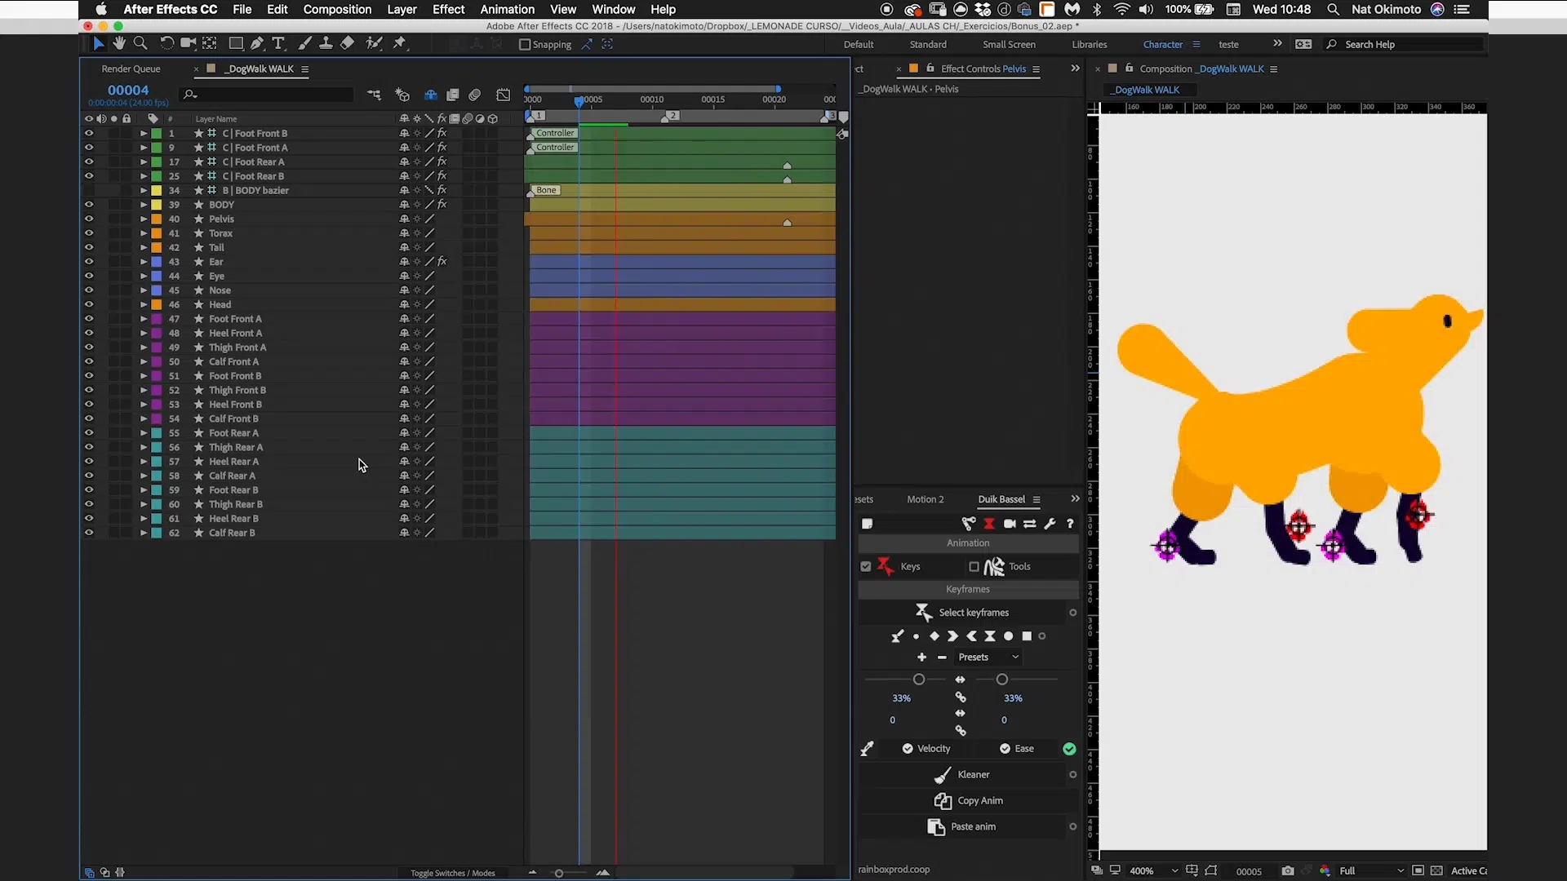The image size is (1567, 881).
Task: Click the Copy Anim icon
Action: click(x=943, y=801)
